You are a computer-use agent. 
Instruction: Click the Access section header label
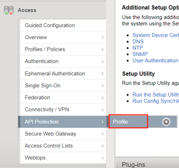tap(27, 10)
